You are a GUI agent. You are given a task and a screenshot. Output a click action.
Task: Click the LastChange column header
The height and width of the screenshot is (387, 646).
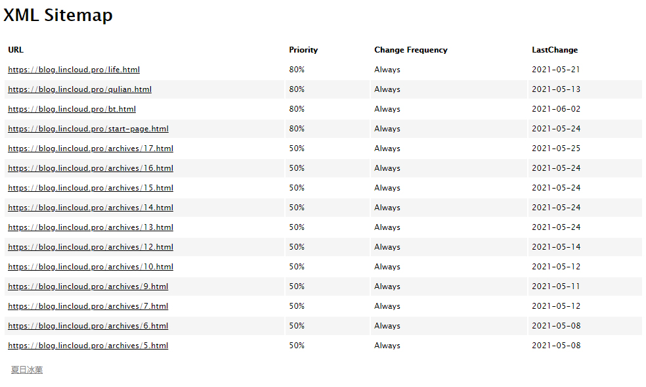[555, 50]
